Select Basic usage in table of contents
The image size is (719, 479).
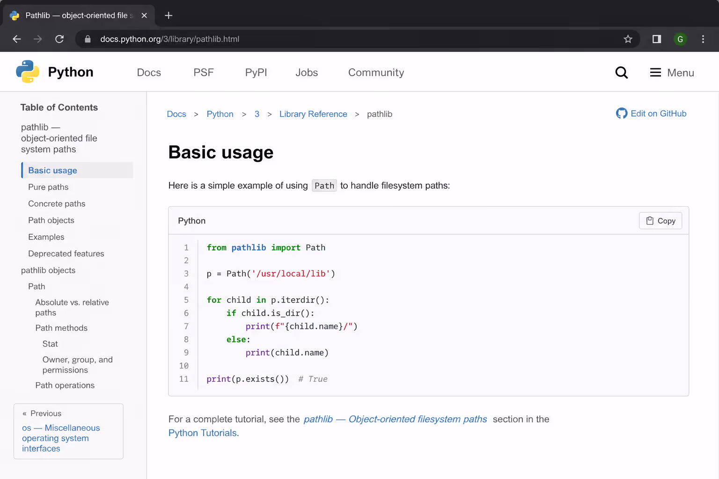pyautogui.click(x=77, y=170)
